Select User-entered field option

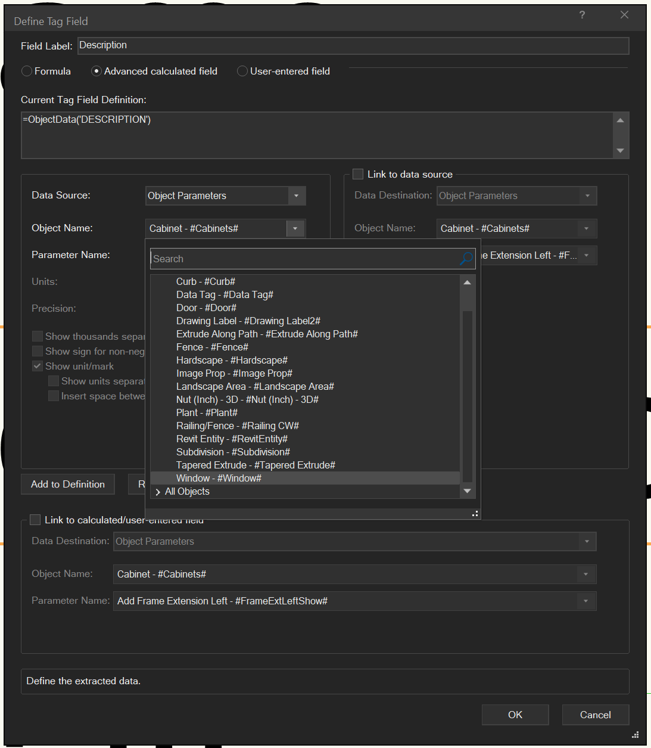point(242,71)
